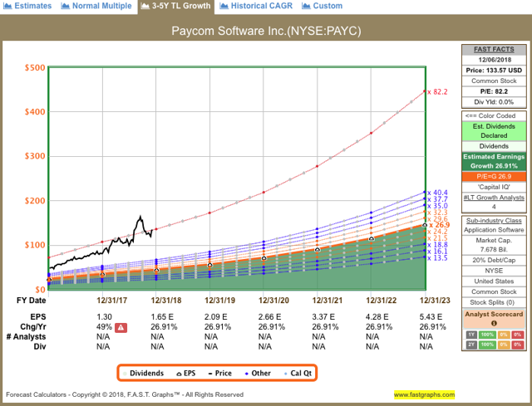Click the EPS value 1.30

(104, 317)
